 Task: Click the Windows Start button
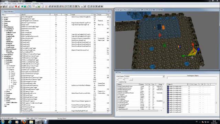2,122
